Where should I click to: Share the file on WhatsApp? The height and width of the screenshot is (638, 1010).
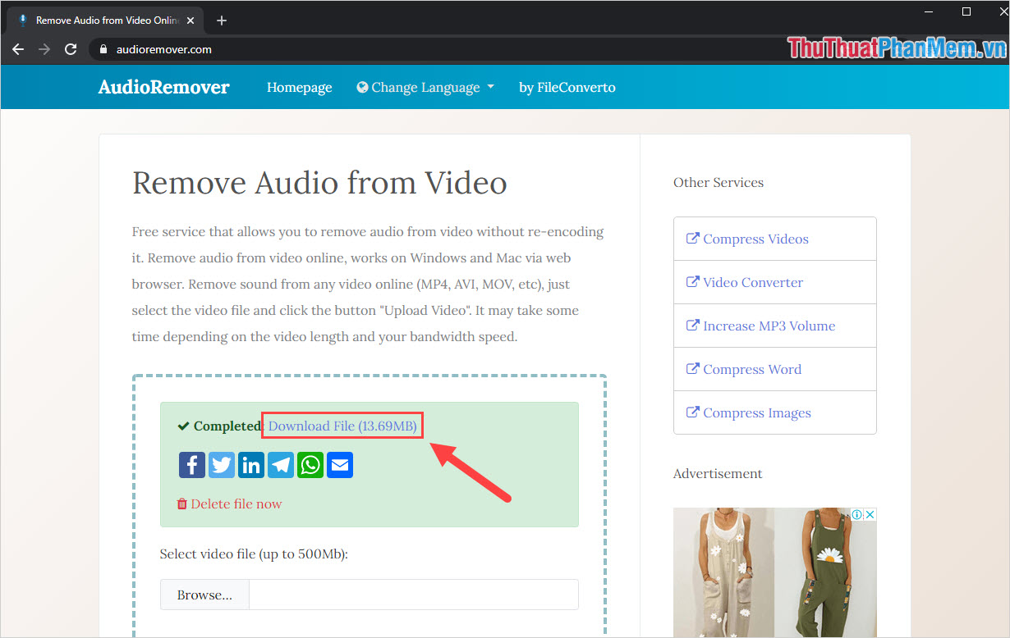click(310, 465)
